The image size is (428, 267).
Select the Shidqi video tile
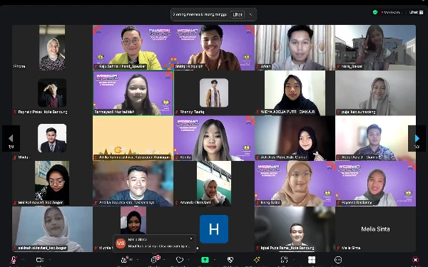click(x=214, y=48)
